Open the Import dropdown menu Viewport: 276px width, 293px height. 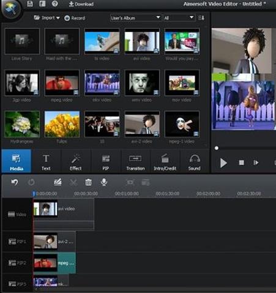(47, 18)
